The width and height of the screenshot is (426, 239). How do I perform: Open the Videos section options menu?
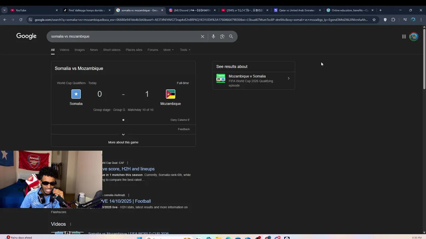(71, 224)
